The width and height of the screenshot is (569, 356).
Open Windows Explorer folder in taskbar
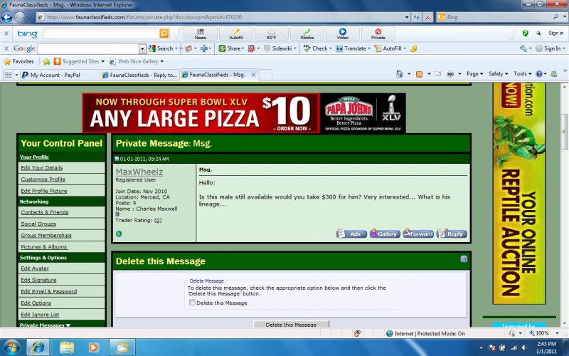(x=67, y=347)
